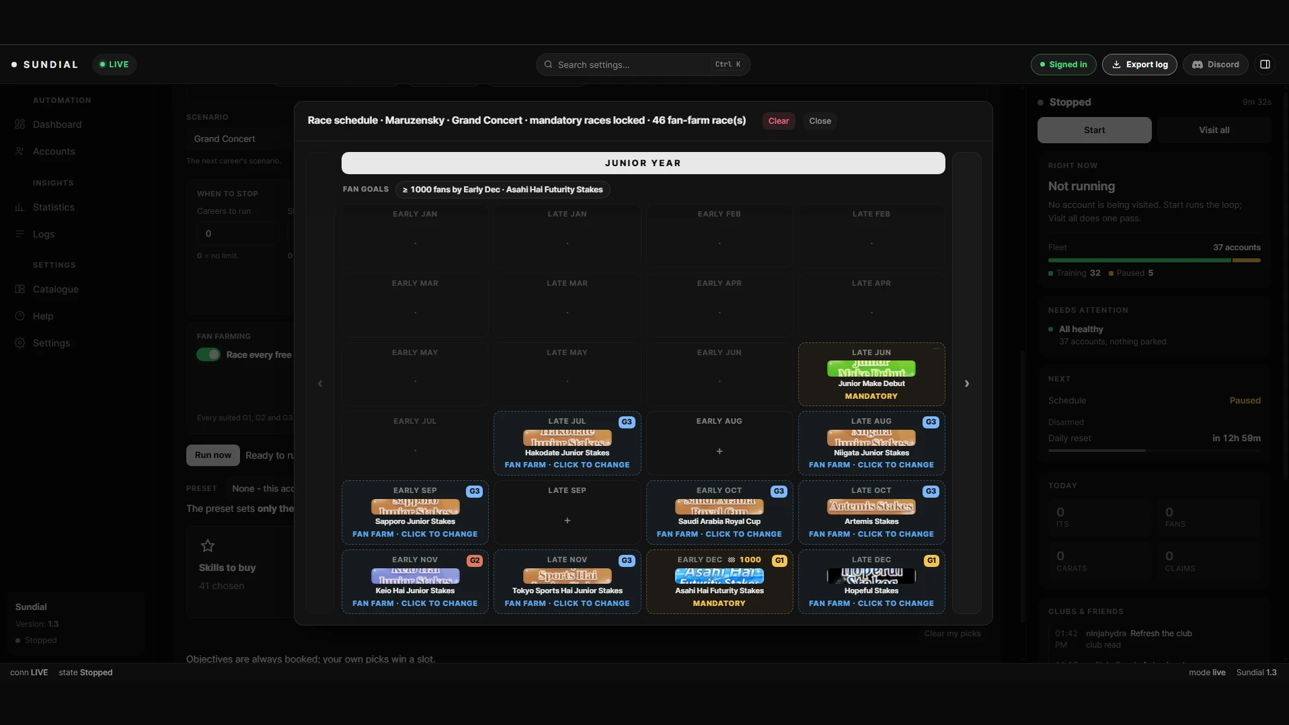Click the Run now button

click(213, 455)
